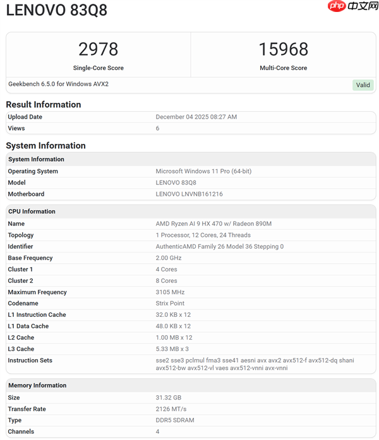
Task: Click the L1 Data Cache label
Action: coord(28,326)
